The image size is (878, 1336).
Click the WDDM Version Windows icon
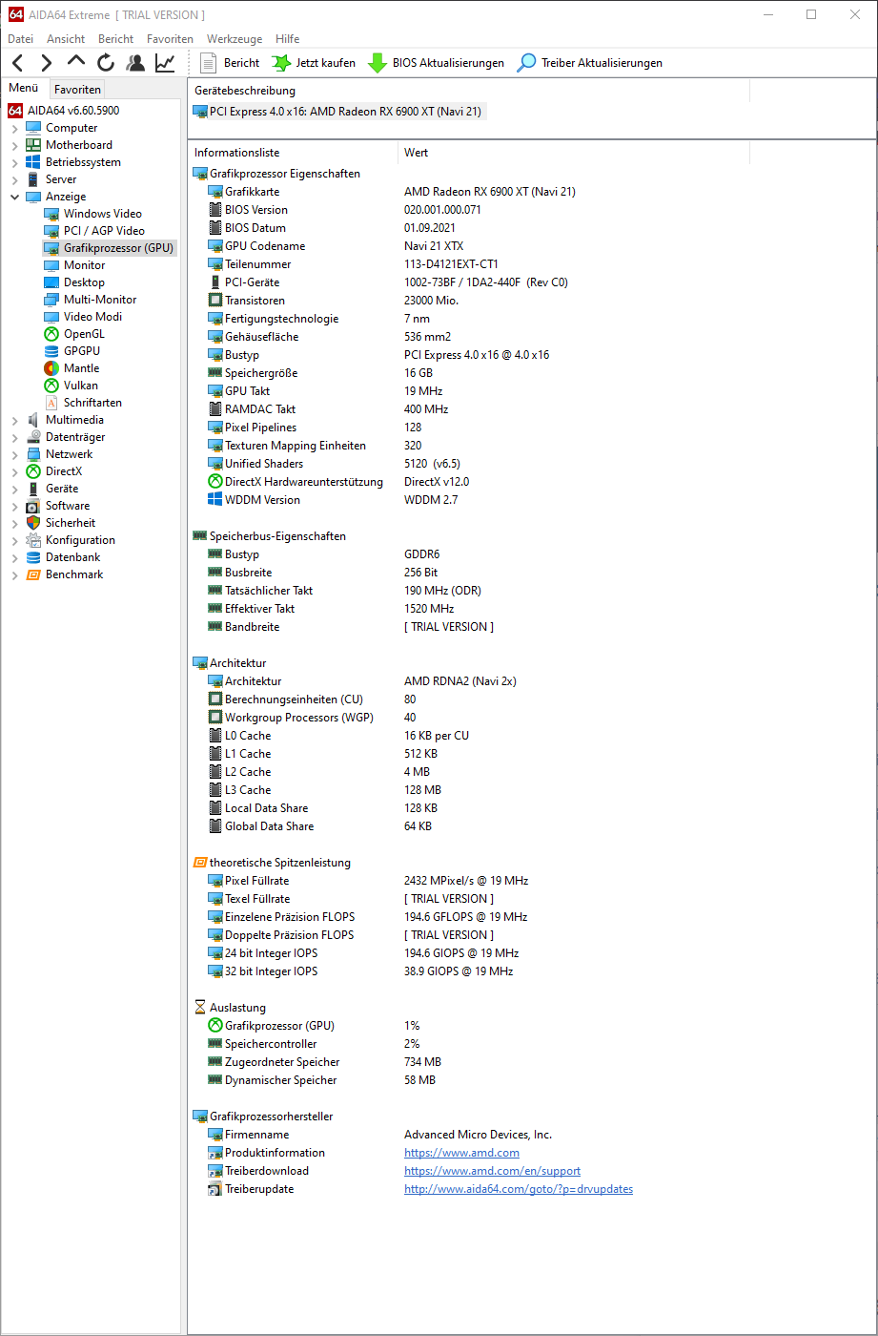pos(215,500)
